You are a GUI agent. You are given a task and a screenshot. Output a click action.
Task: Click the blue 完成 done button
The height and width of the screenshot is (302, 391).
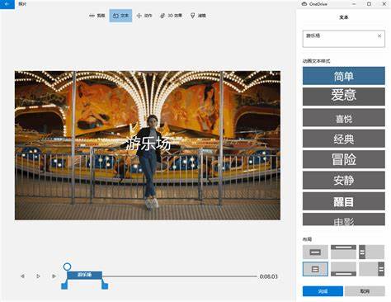tap(323, 291)
